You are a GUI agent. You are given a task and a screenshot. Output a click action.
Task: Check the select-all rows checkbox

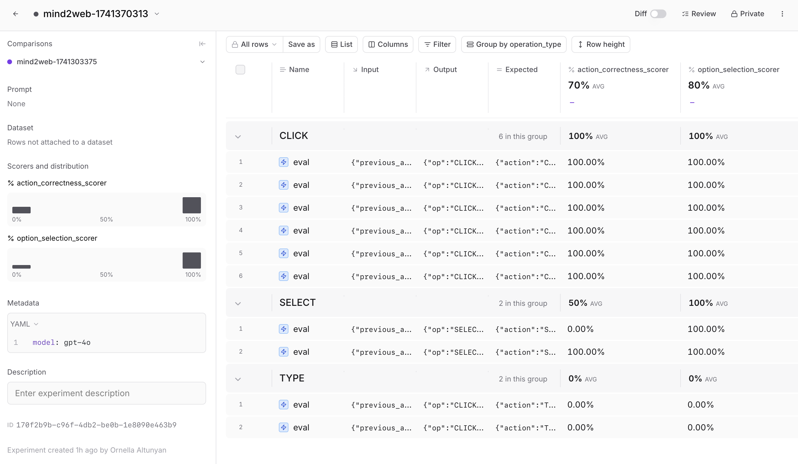point(240,70)
